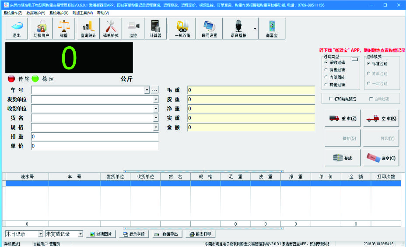Select 内部周转 radio option

pos(335,77)
